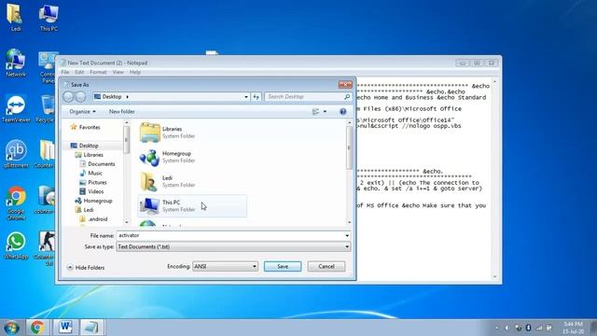
Task: Click the Windows Start button
Action: pos(11,328)
